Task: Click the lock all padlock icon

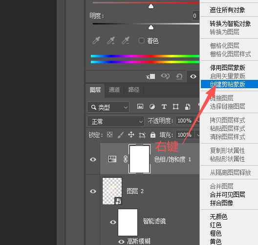Action: click(x=153, y=135)
